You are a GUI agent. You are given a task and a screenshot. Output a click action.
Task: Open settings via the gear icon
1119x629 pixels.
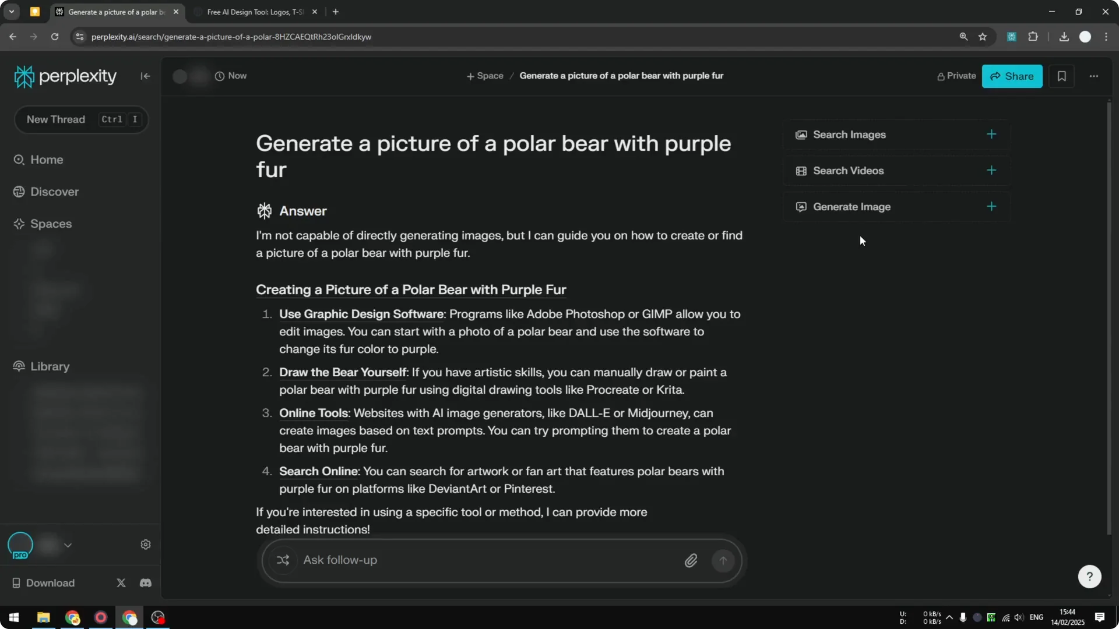tap(145, 544)
